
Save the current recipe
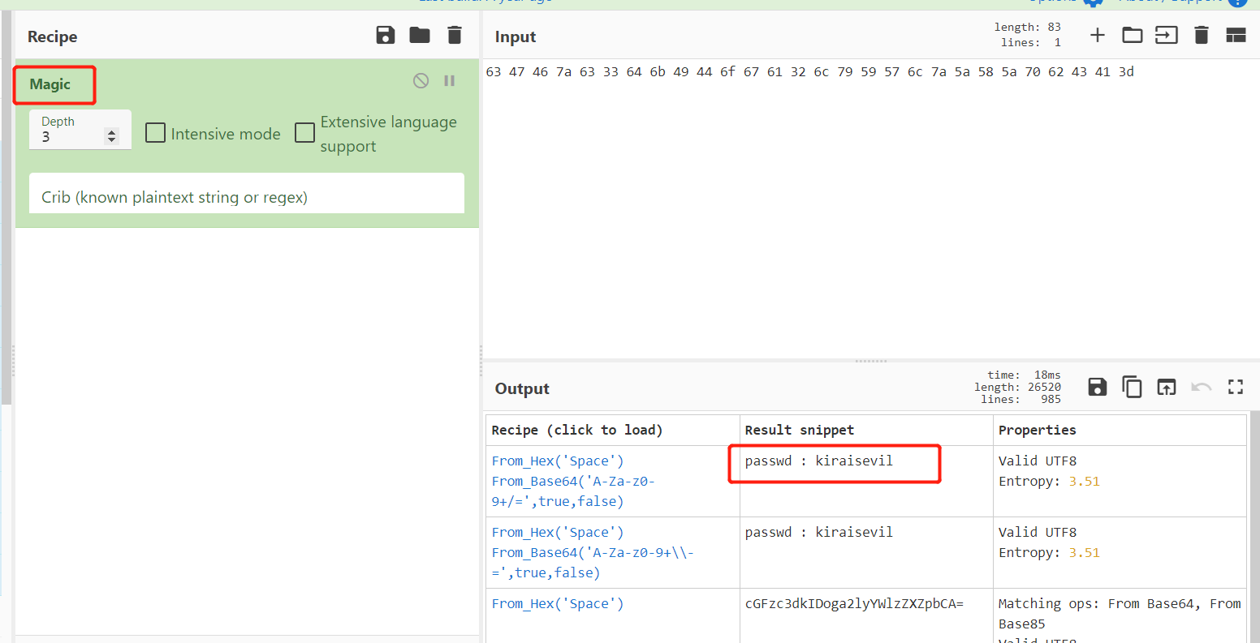coord(386,35)
